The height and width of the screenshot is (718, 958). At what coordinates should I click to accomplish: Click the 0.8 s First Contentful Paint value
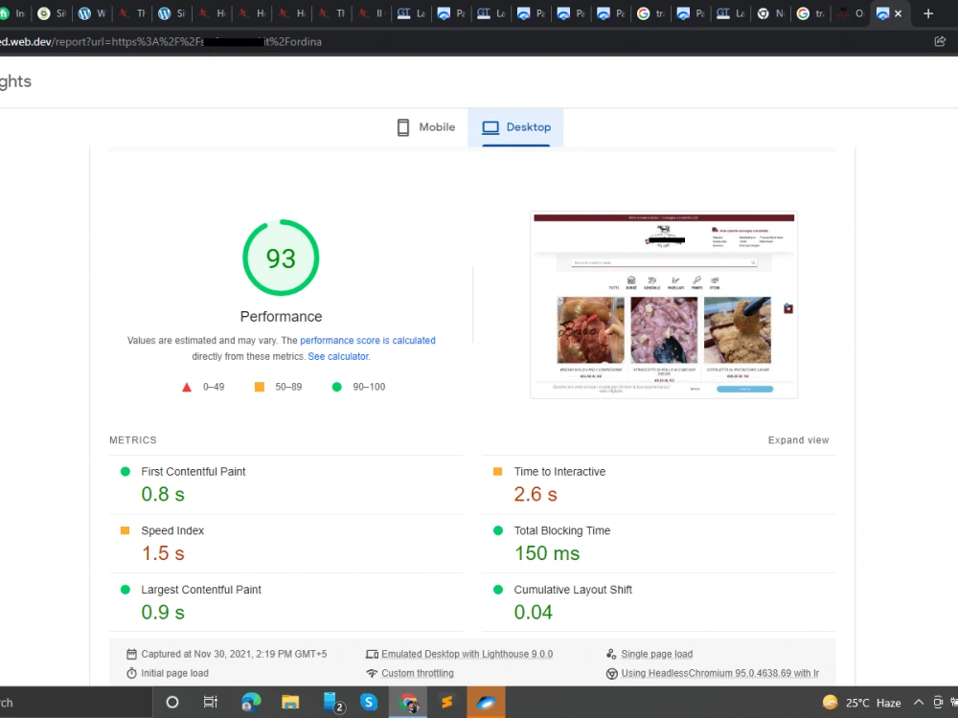coord(163,494)
